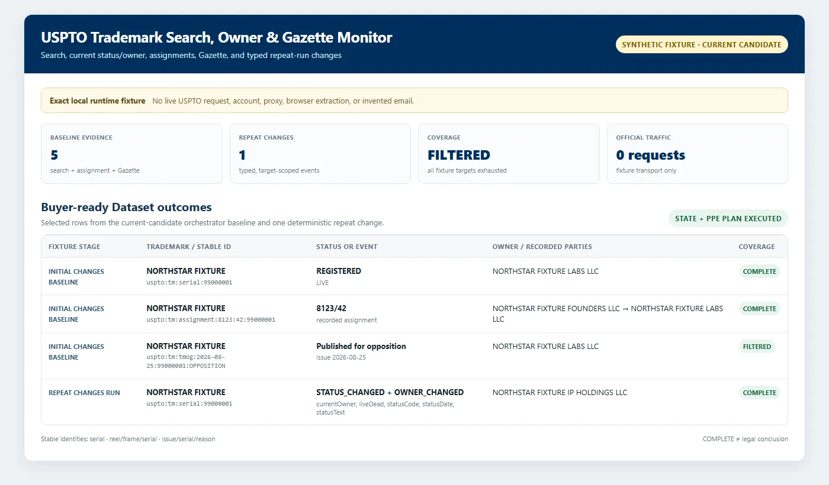Click the 'No live USPTO request' notice text
The height and width of the screenshot is (485, 829).
click(x=283, y=101)
